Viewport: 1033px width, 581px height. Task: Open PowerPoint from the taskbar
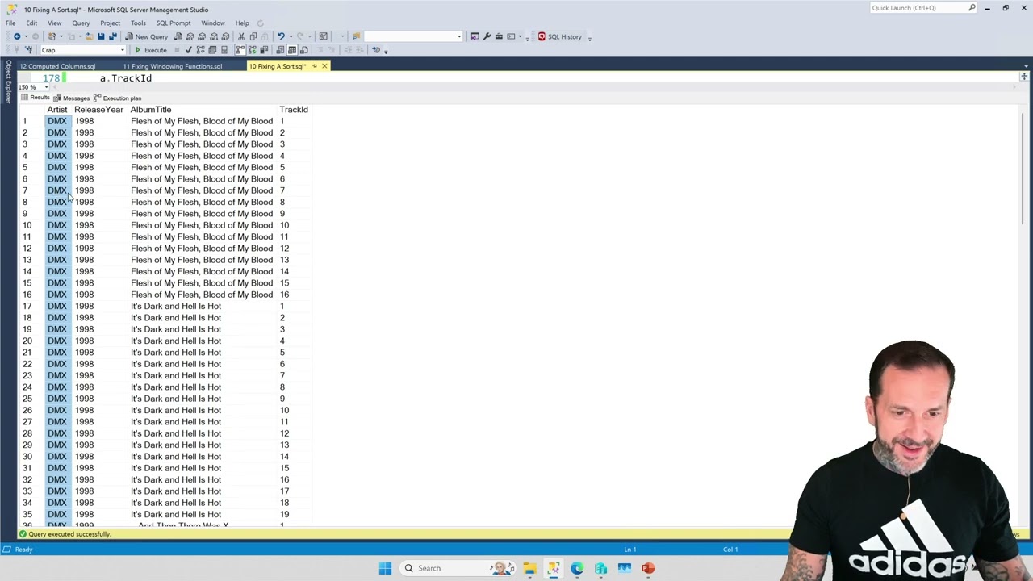[648, 568]
